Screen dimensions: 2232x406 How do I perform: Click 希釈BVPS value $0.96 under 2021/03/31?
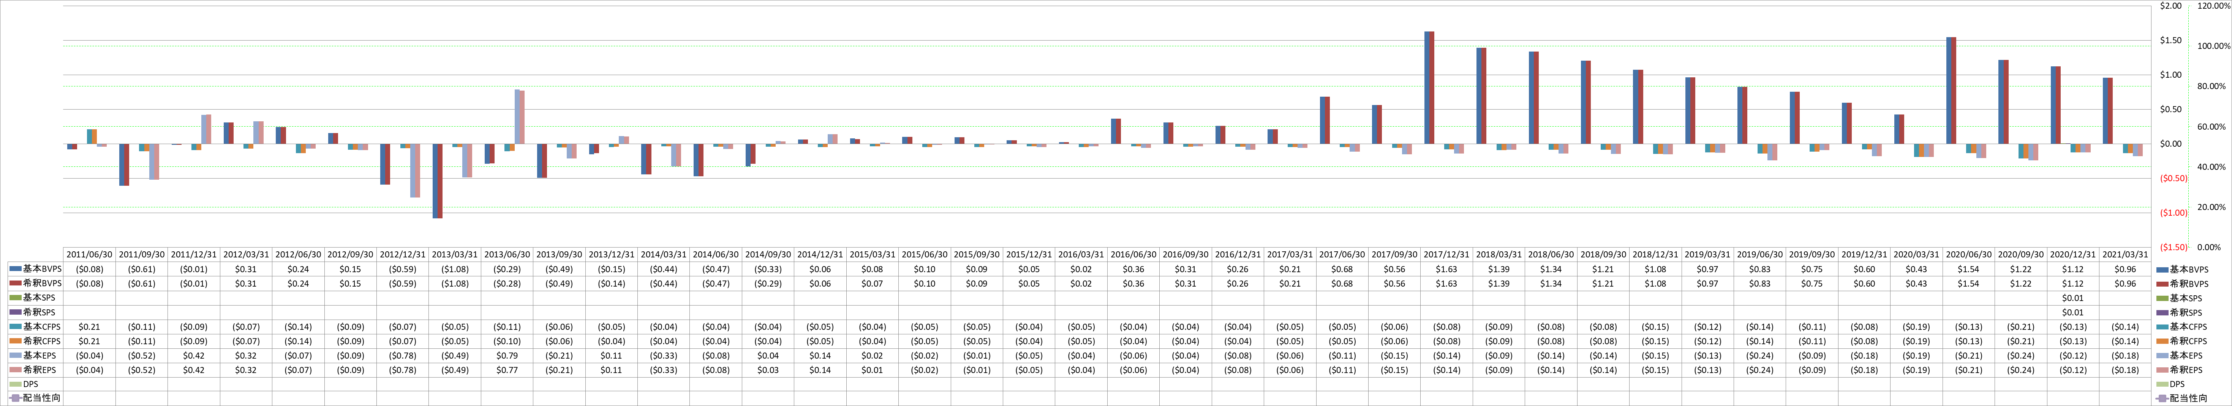tap(2125, 283)
